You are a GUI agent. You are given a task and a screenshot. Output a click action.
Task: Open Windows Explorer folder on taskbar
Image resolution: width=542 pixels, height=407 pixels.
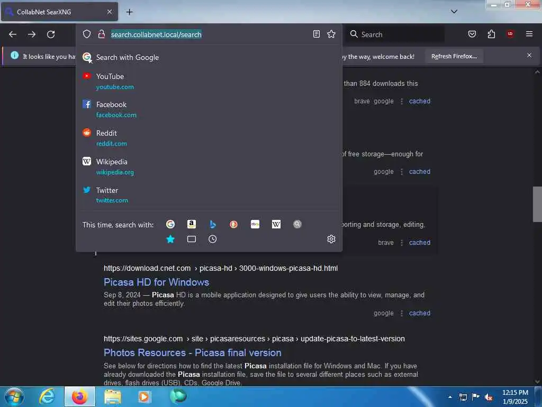pyautogui.click(x=112, y=396)
